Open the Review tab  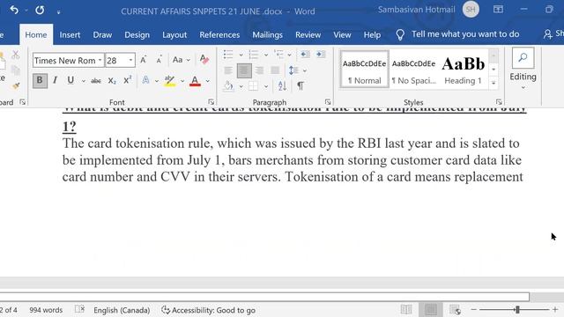[308, 35]
